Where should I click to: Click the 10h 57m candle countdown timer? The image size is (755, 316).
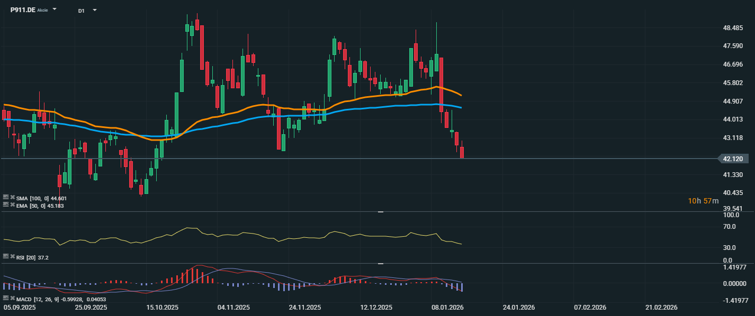coord(704,201)
